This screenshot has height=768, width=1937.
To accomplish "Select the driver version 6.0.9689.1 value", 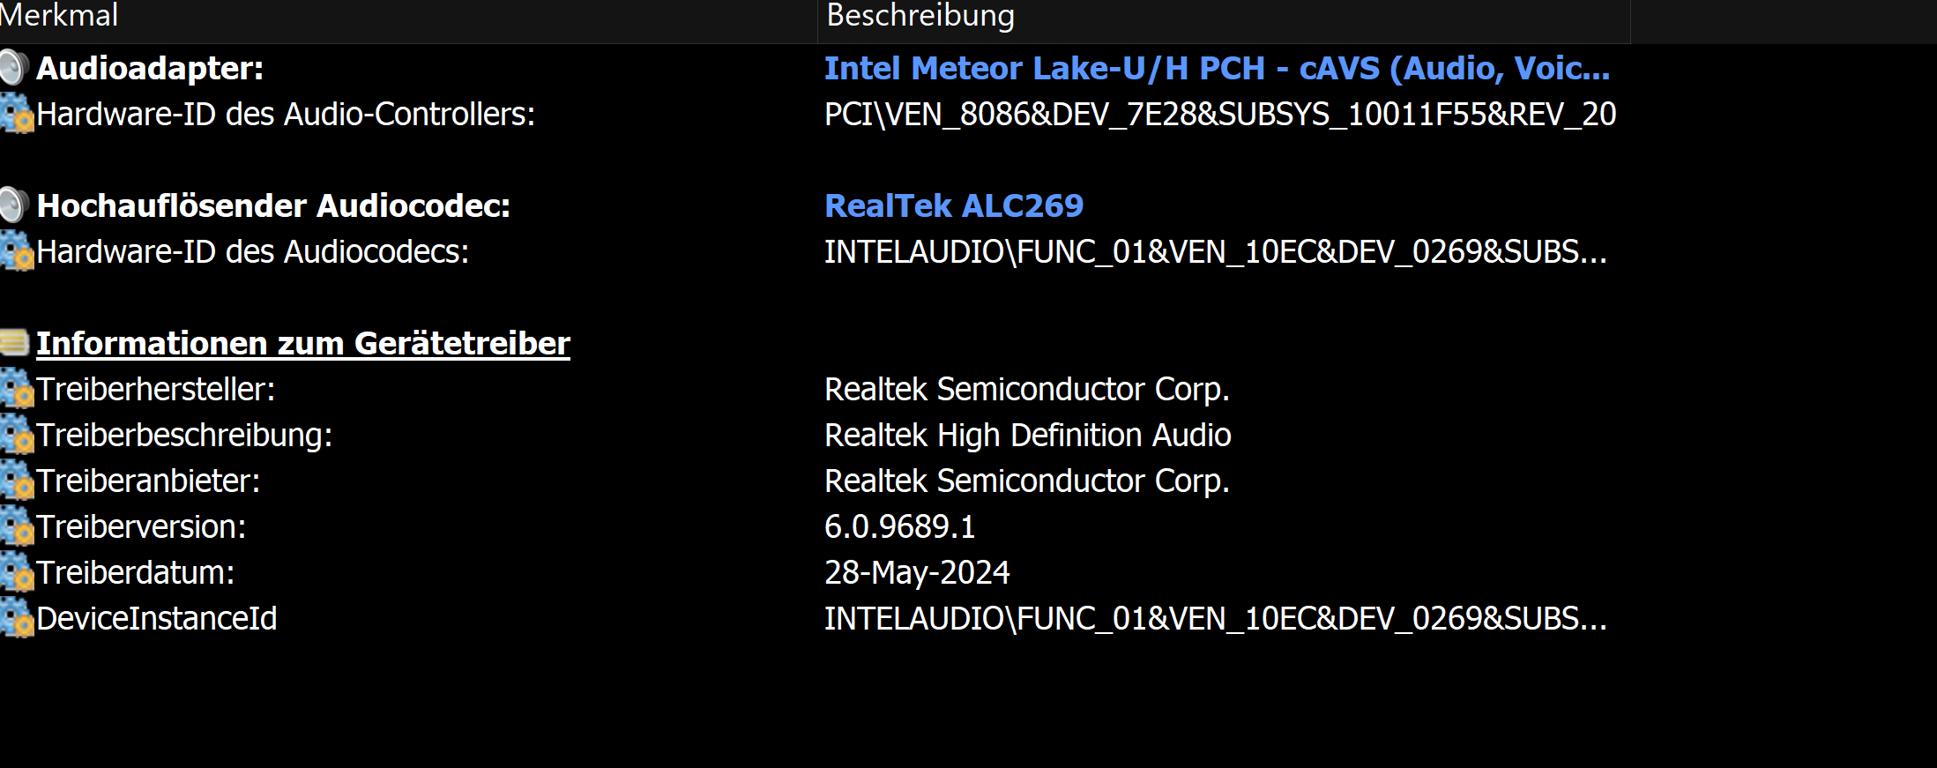I will 900,527.
